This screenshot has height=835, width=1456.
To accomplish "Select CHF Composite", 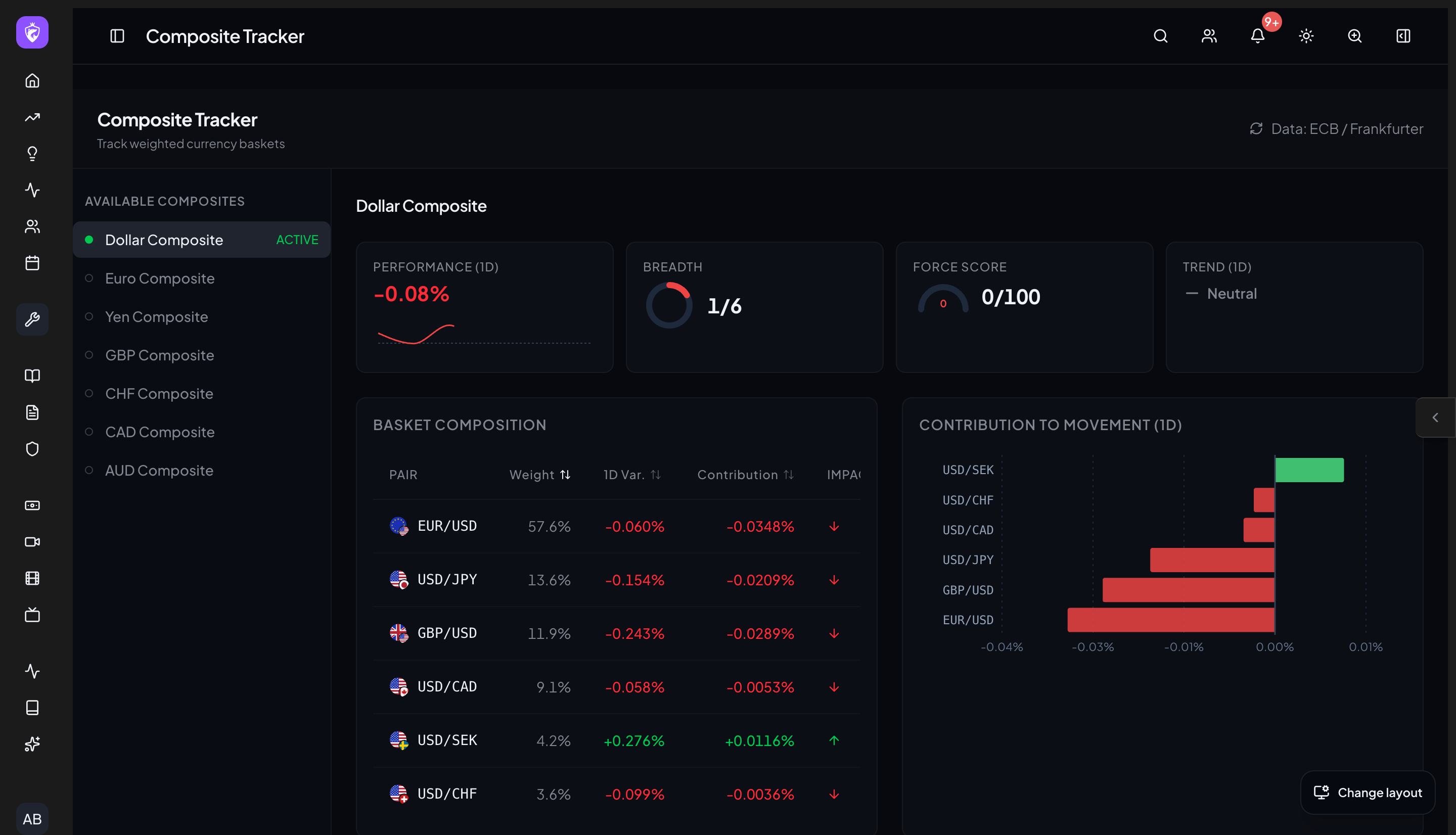I will [202, 393].
